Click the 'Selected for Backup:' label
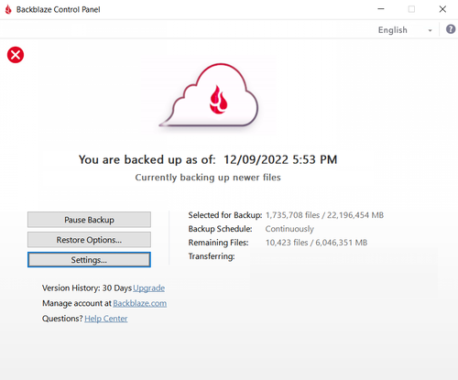 point(225,215)
